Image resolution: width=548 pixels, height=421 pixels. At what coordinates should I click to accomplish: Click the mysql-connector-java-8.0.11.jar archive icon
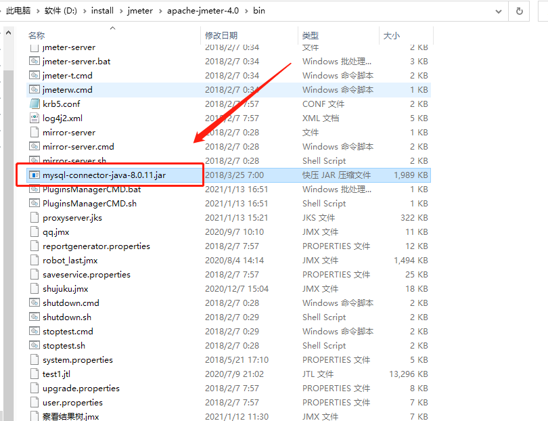click(35, 175)
